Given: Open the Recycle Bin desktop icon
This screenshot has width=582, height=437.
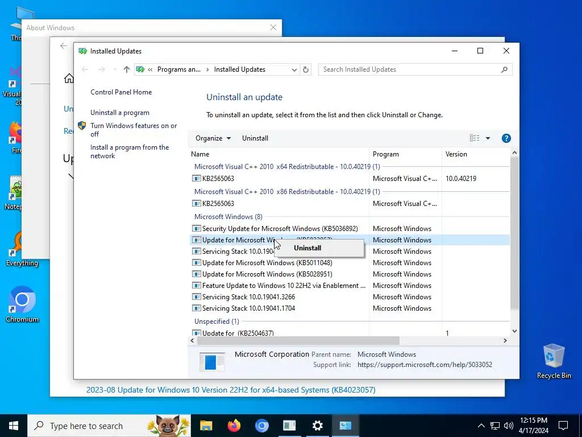Looking at the screenshot, I should 554,361.
